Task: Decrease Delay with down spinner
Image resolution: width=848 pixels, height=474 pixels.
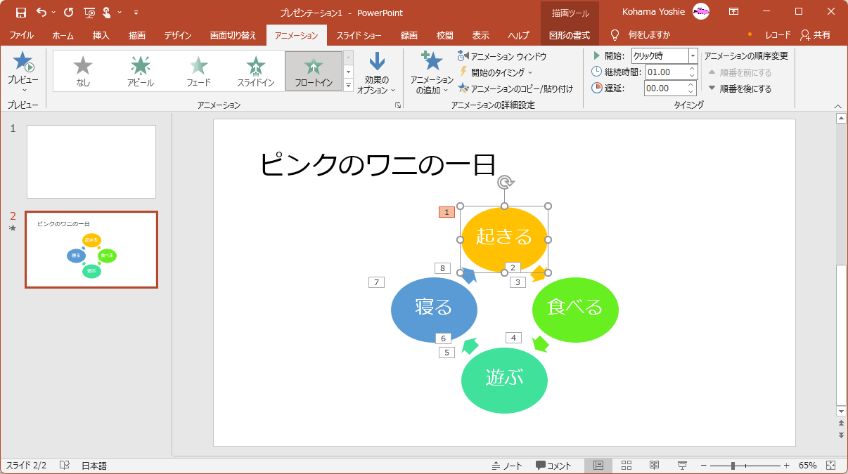Action: 692,92
